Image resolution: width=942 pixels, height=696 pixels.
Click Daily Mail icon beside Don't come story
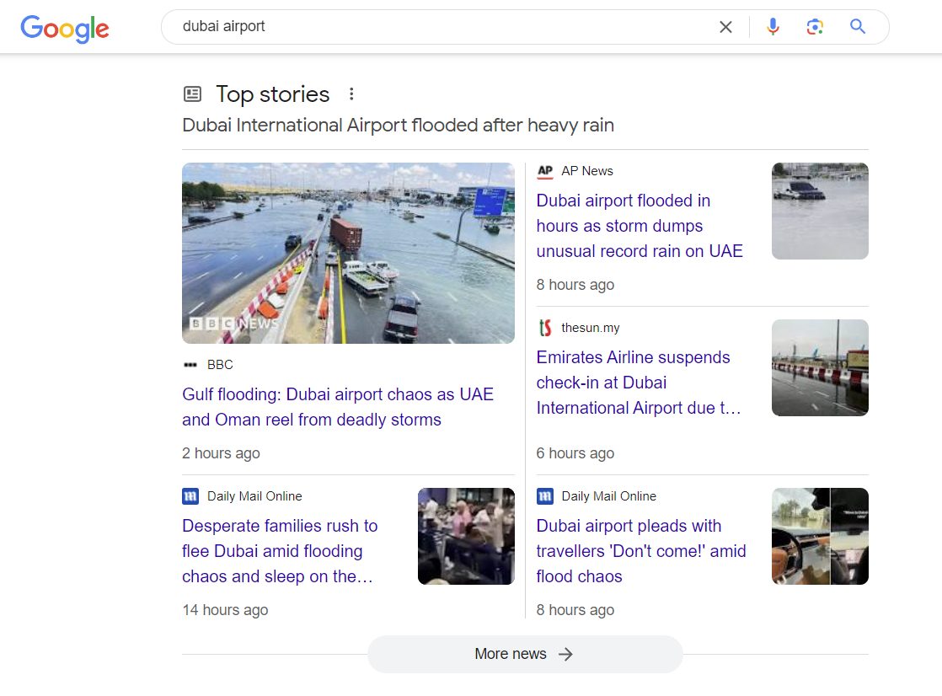click(545, 496)
